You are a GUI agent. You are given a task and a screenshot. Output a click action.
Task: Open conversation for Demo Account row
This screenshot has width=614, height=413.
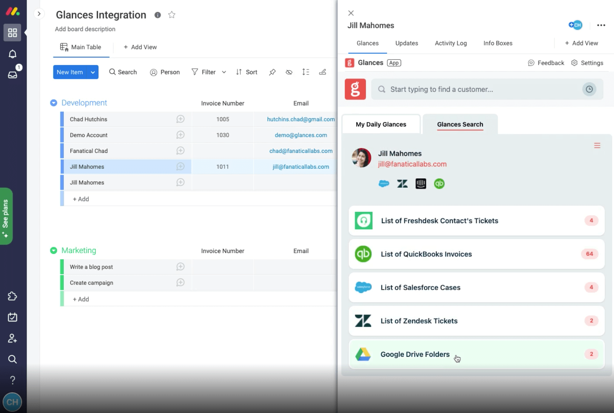coord(180,135)
